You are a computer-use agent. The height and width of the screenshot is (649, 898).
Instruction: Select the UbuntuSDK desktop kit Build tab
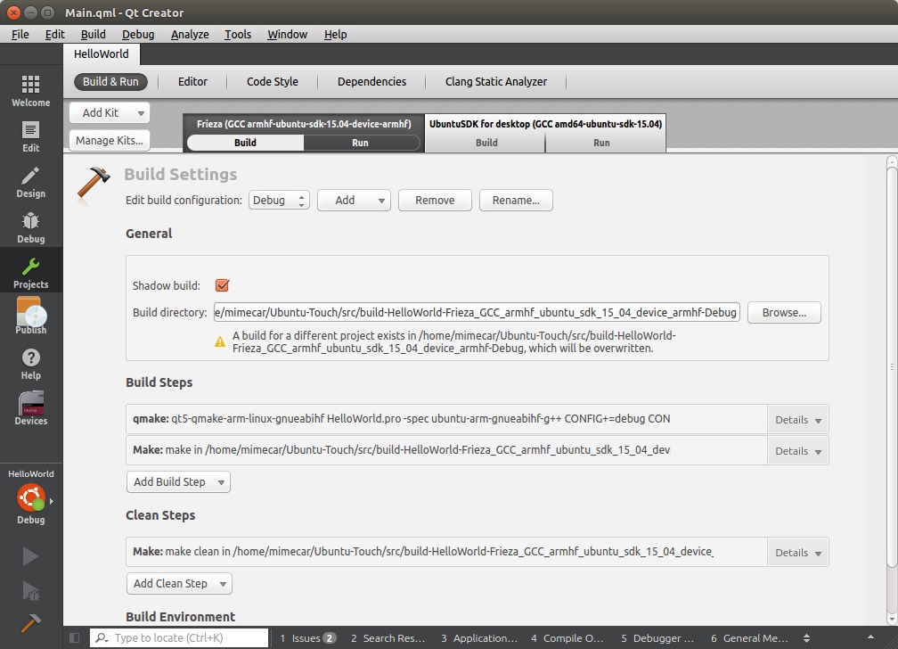(486, 143)
